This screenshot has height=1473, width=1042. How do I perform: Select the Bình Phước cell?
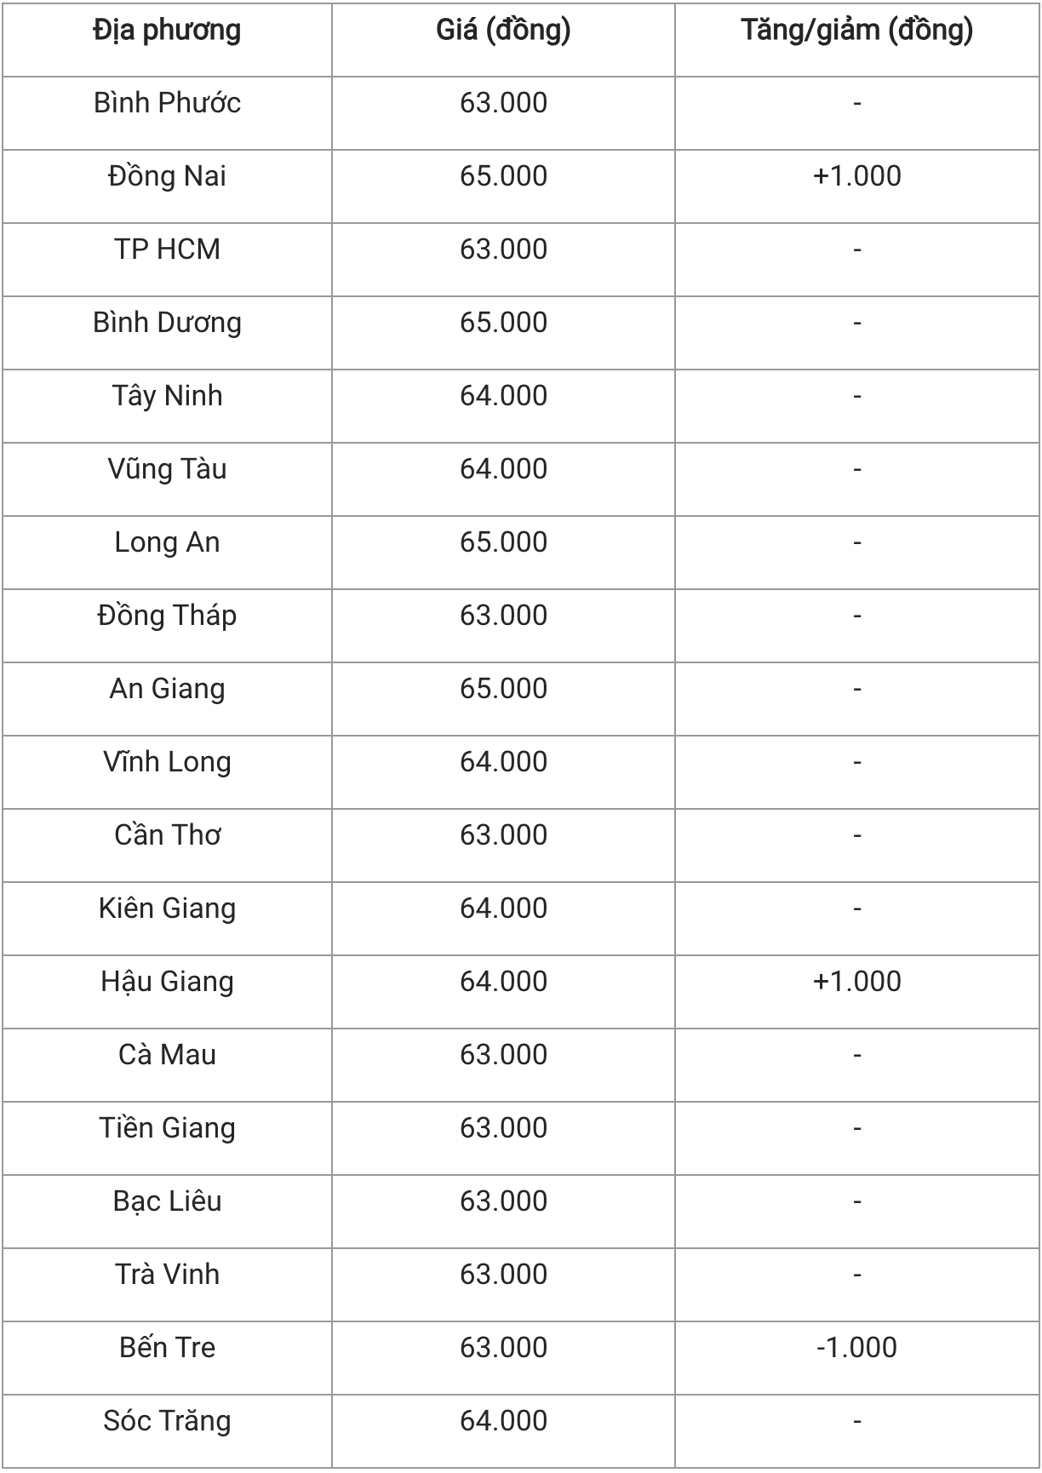(167, 103)
